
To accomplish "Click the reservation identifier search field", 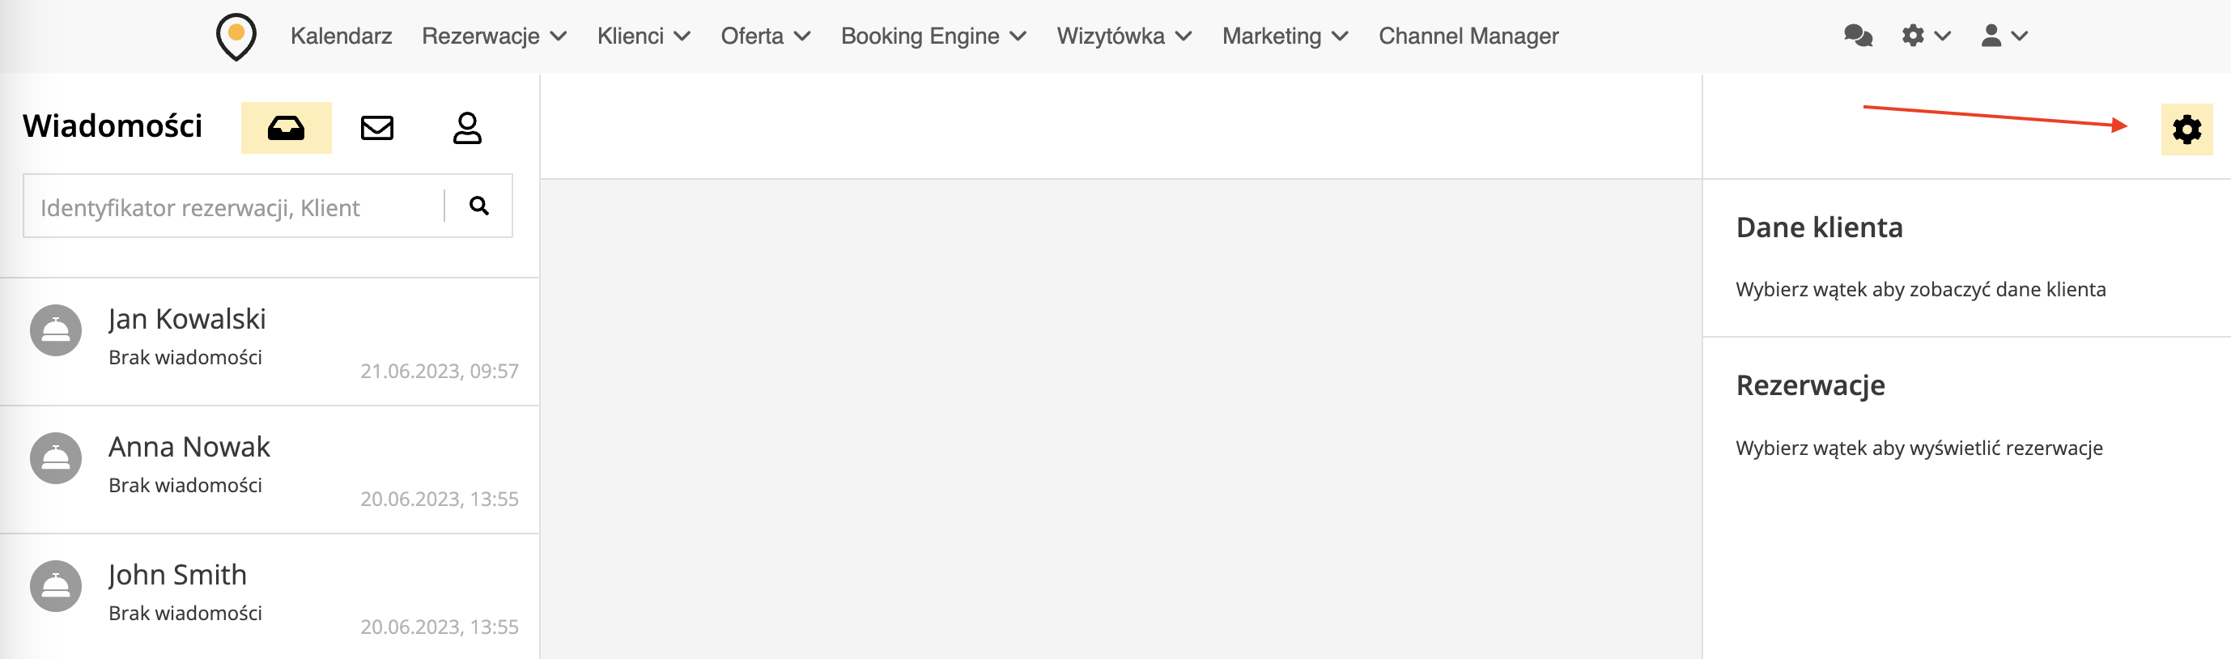I will click(x=234, y=207).
